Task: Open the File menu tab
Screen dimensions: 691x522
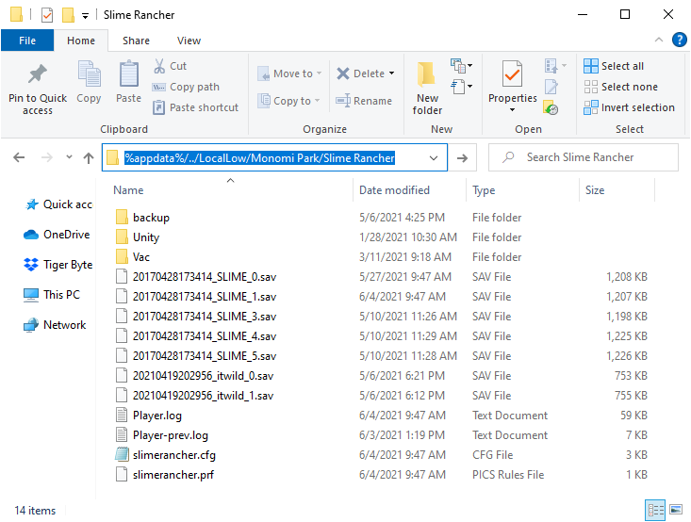Action: click(x=27, y=41)
